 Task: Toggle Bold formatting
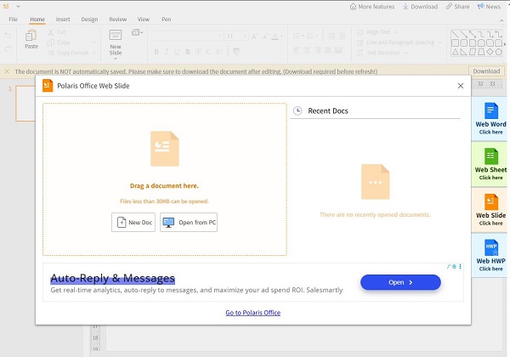156,52
